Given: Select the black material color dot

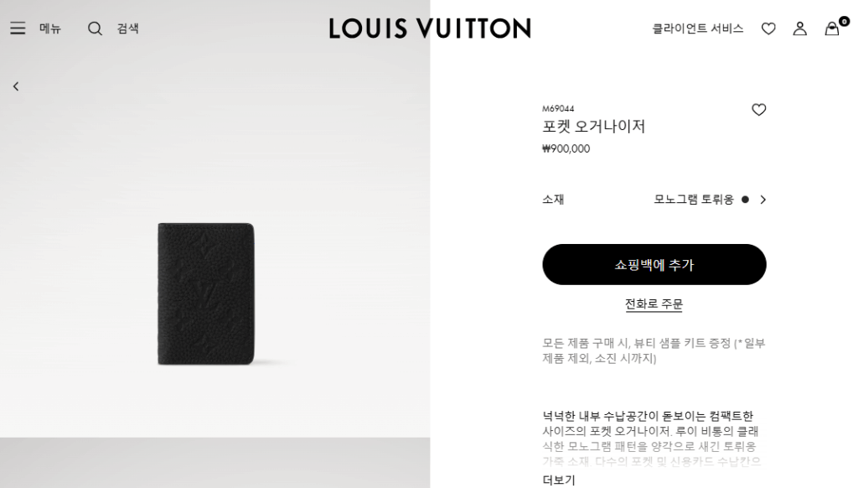Looking at the screenshot, I should (x=745, y=200).
